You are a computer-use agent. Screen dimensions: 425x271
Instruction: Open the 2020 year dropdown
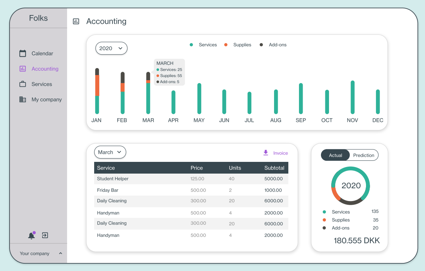(x=111, y=48)
